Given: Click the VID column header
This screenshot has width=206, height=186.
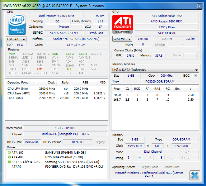Looking at the screenshot, I should [99, 83].
